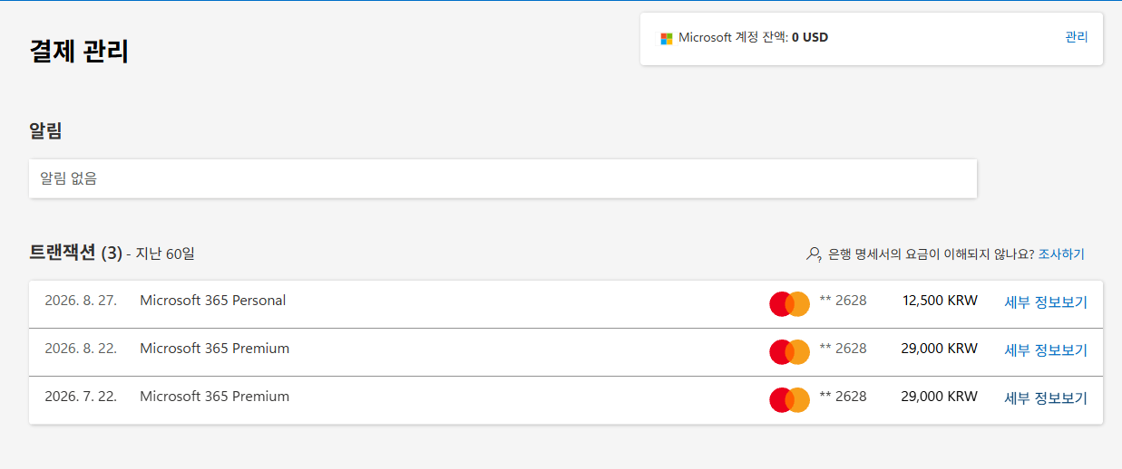Select Microsoft 365 Premium on 2026. 8. 22.
Screen dimensions: 1122x469
tap(215, 349)
